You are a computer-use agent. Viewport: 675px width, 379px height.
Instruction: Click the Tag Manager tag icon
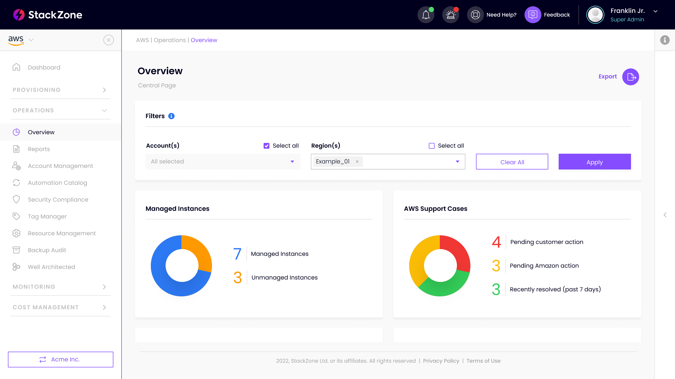[16, 216]
